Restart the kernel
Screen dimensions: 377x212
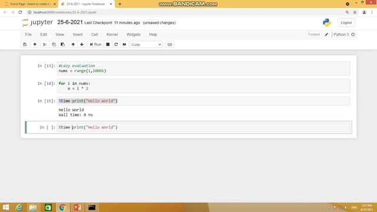116,45
